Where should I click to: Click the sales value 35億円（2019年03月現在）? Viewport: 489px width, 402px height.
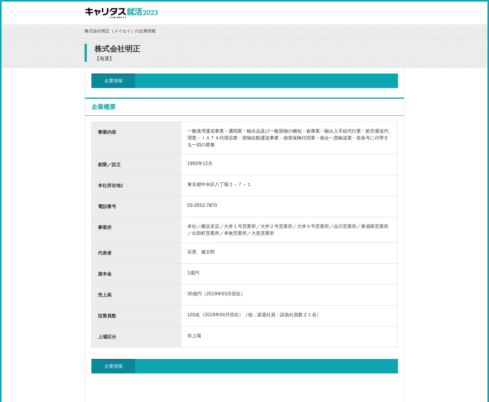[216, 294]
